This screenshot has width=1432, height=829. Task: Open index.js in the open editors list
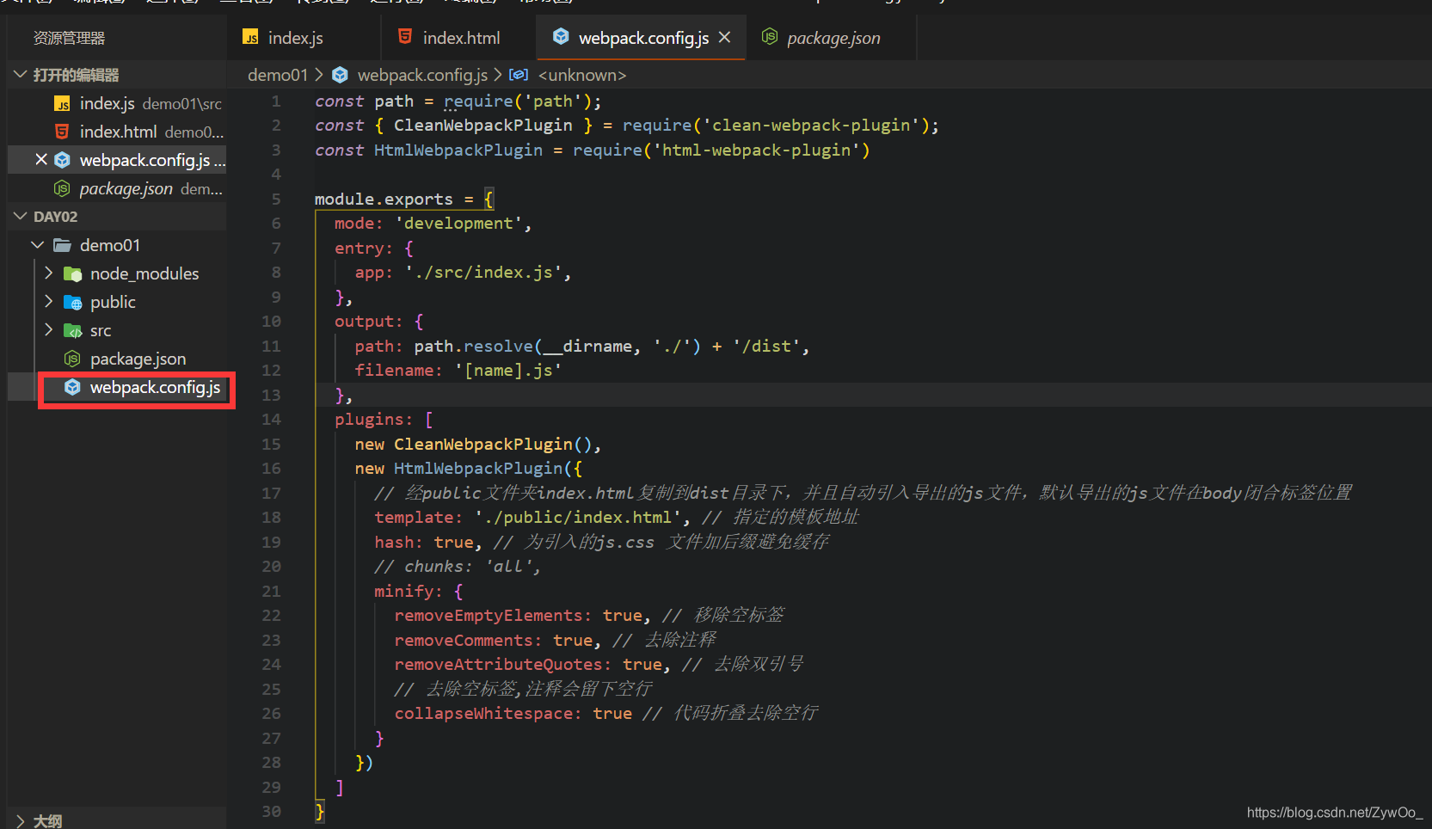point(117,103)
